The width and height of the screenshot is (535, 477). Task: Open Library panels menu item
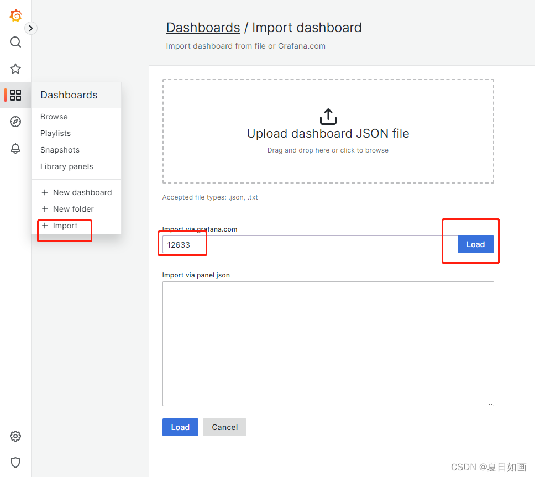point(66,166)
